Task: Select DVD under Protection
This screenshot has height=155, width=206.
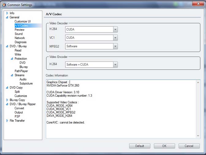Action: [22, 63]
